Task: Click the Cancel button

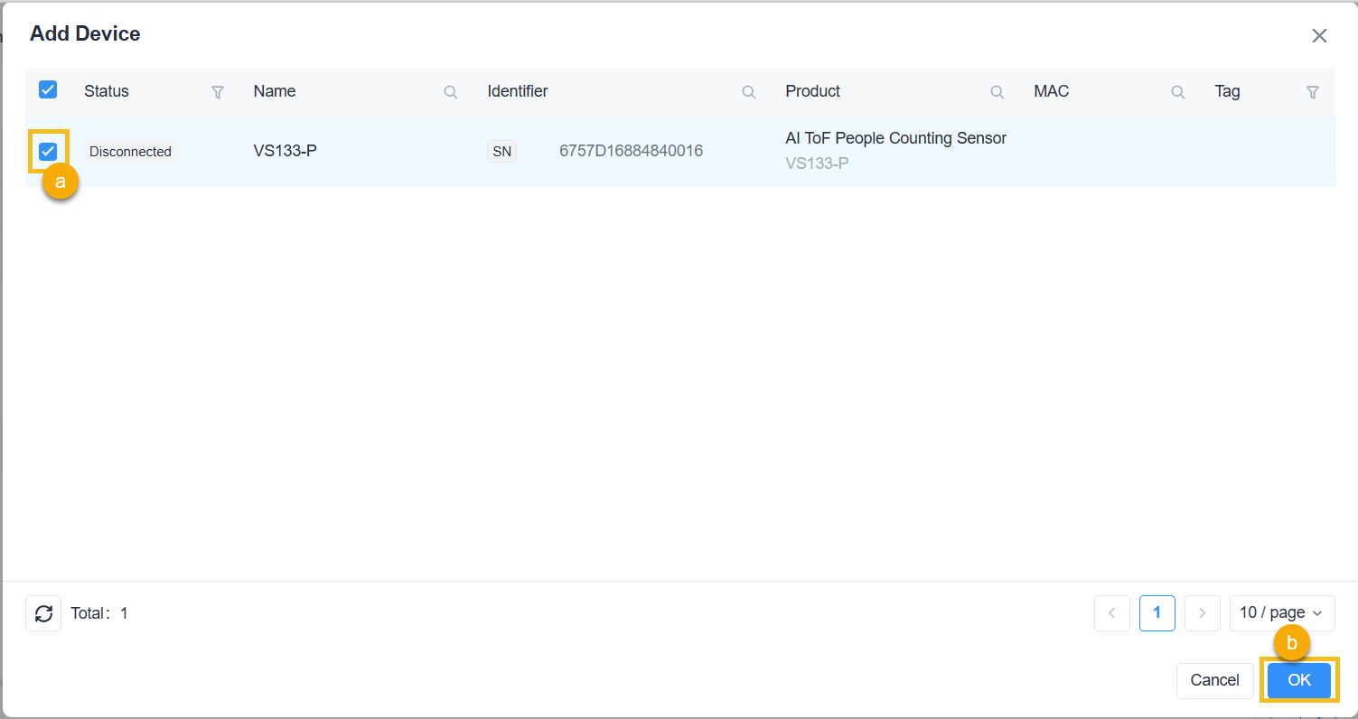Action: pyautogui.click(x=1214, y=680)
